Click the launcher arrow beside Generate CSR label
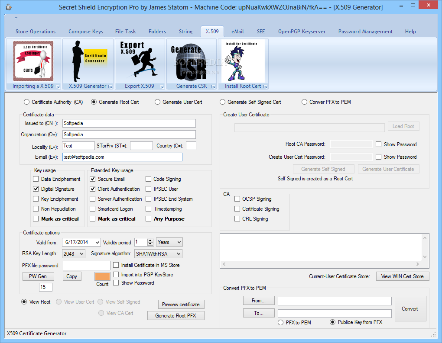 coord(213,87)
